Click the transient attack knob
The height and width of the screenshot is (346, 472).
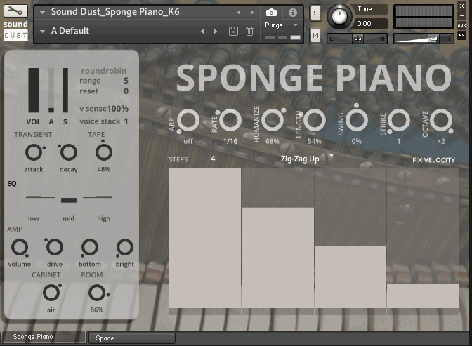[34, 152]
